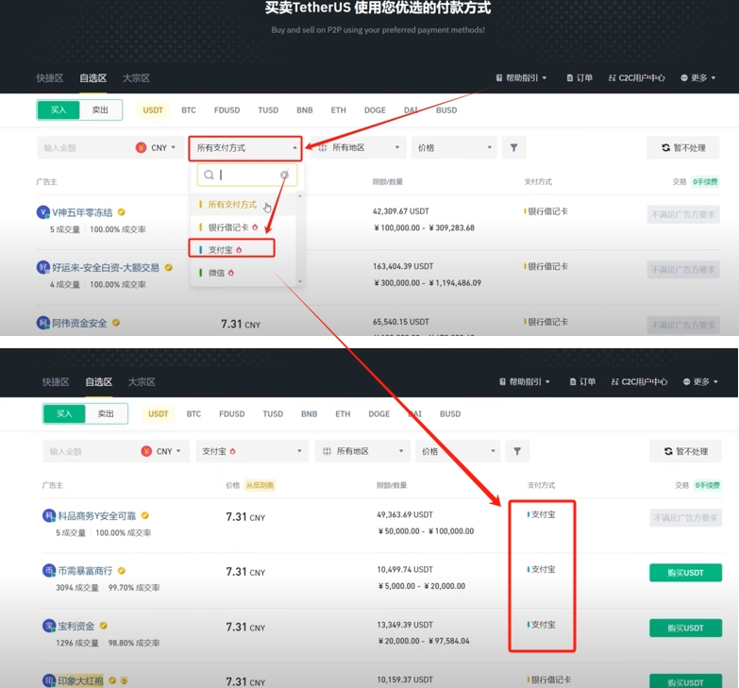Click 输入金额 field in upper panel
The image size is (739, 688).
pos(85,147)
